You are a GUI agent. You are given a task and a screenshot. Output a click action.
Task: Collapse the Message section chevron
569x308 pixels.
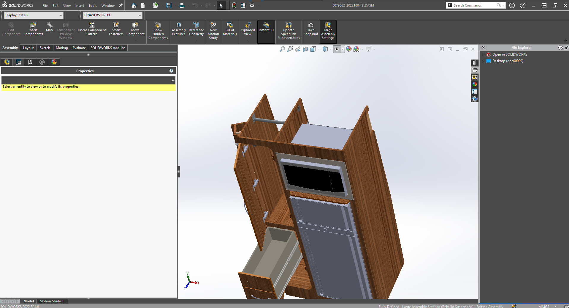pos(173,80)
